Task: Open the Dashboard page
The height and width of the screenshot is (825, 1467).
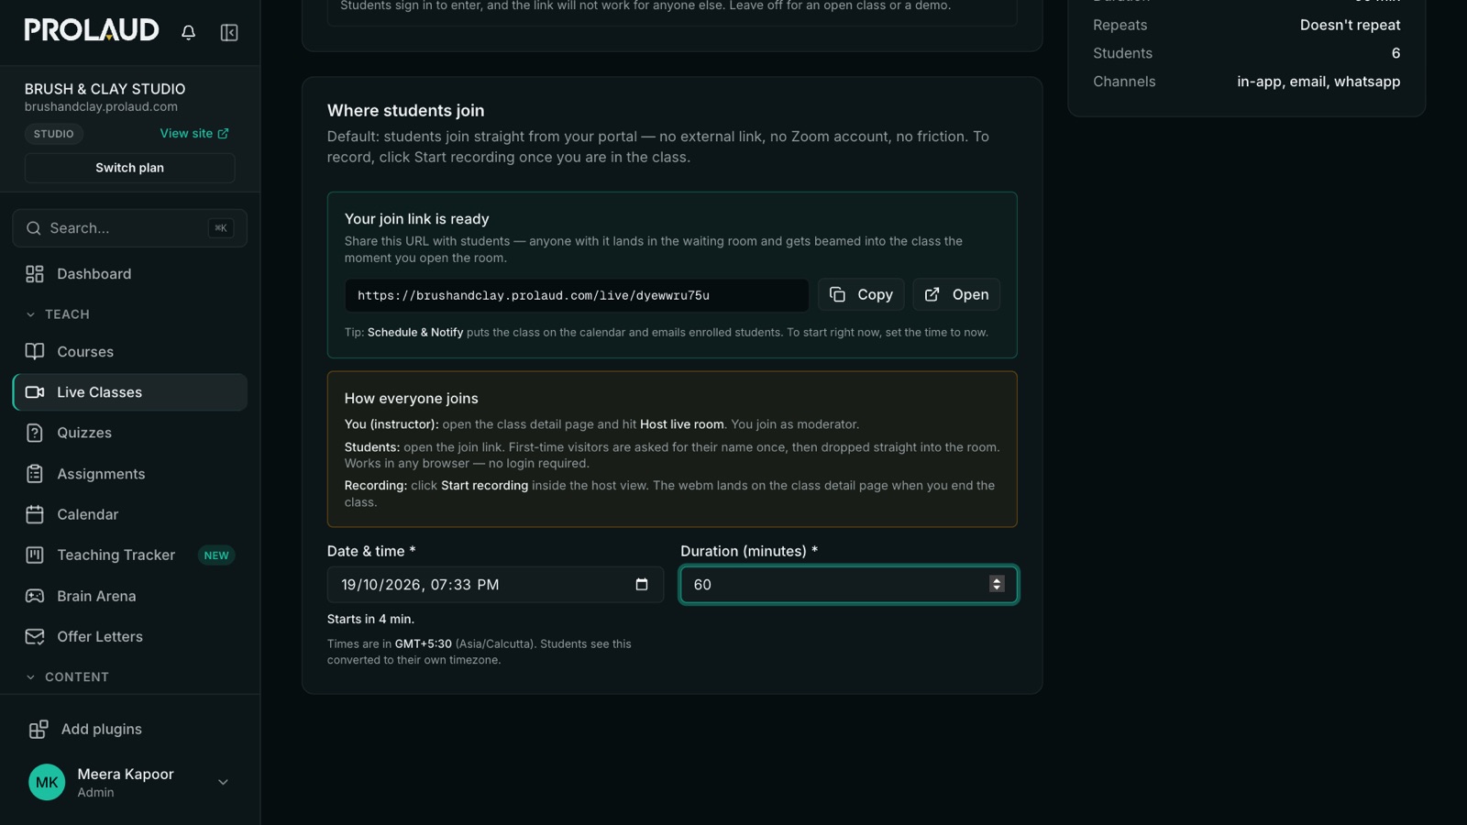Action: click(x=129, y=274)
